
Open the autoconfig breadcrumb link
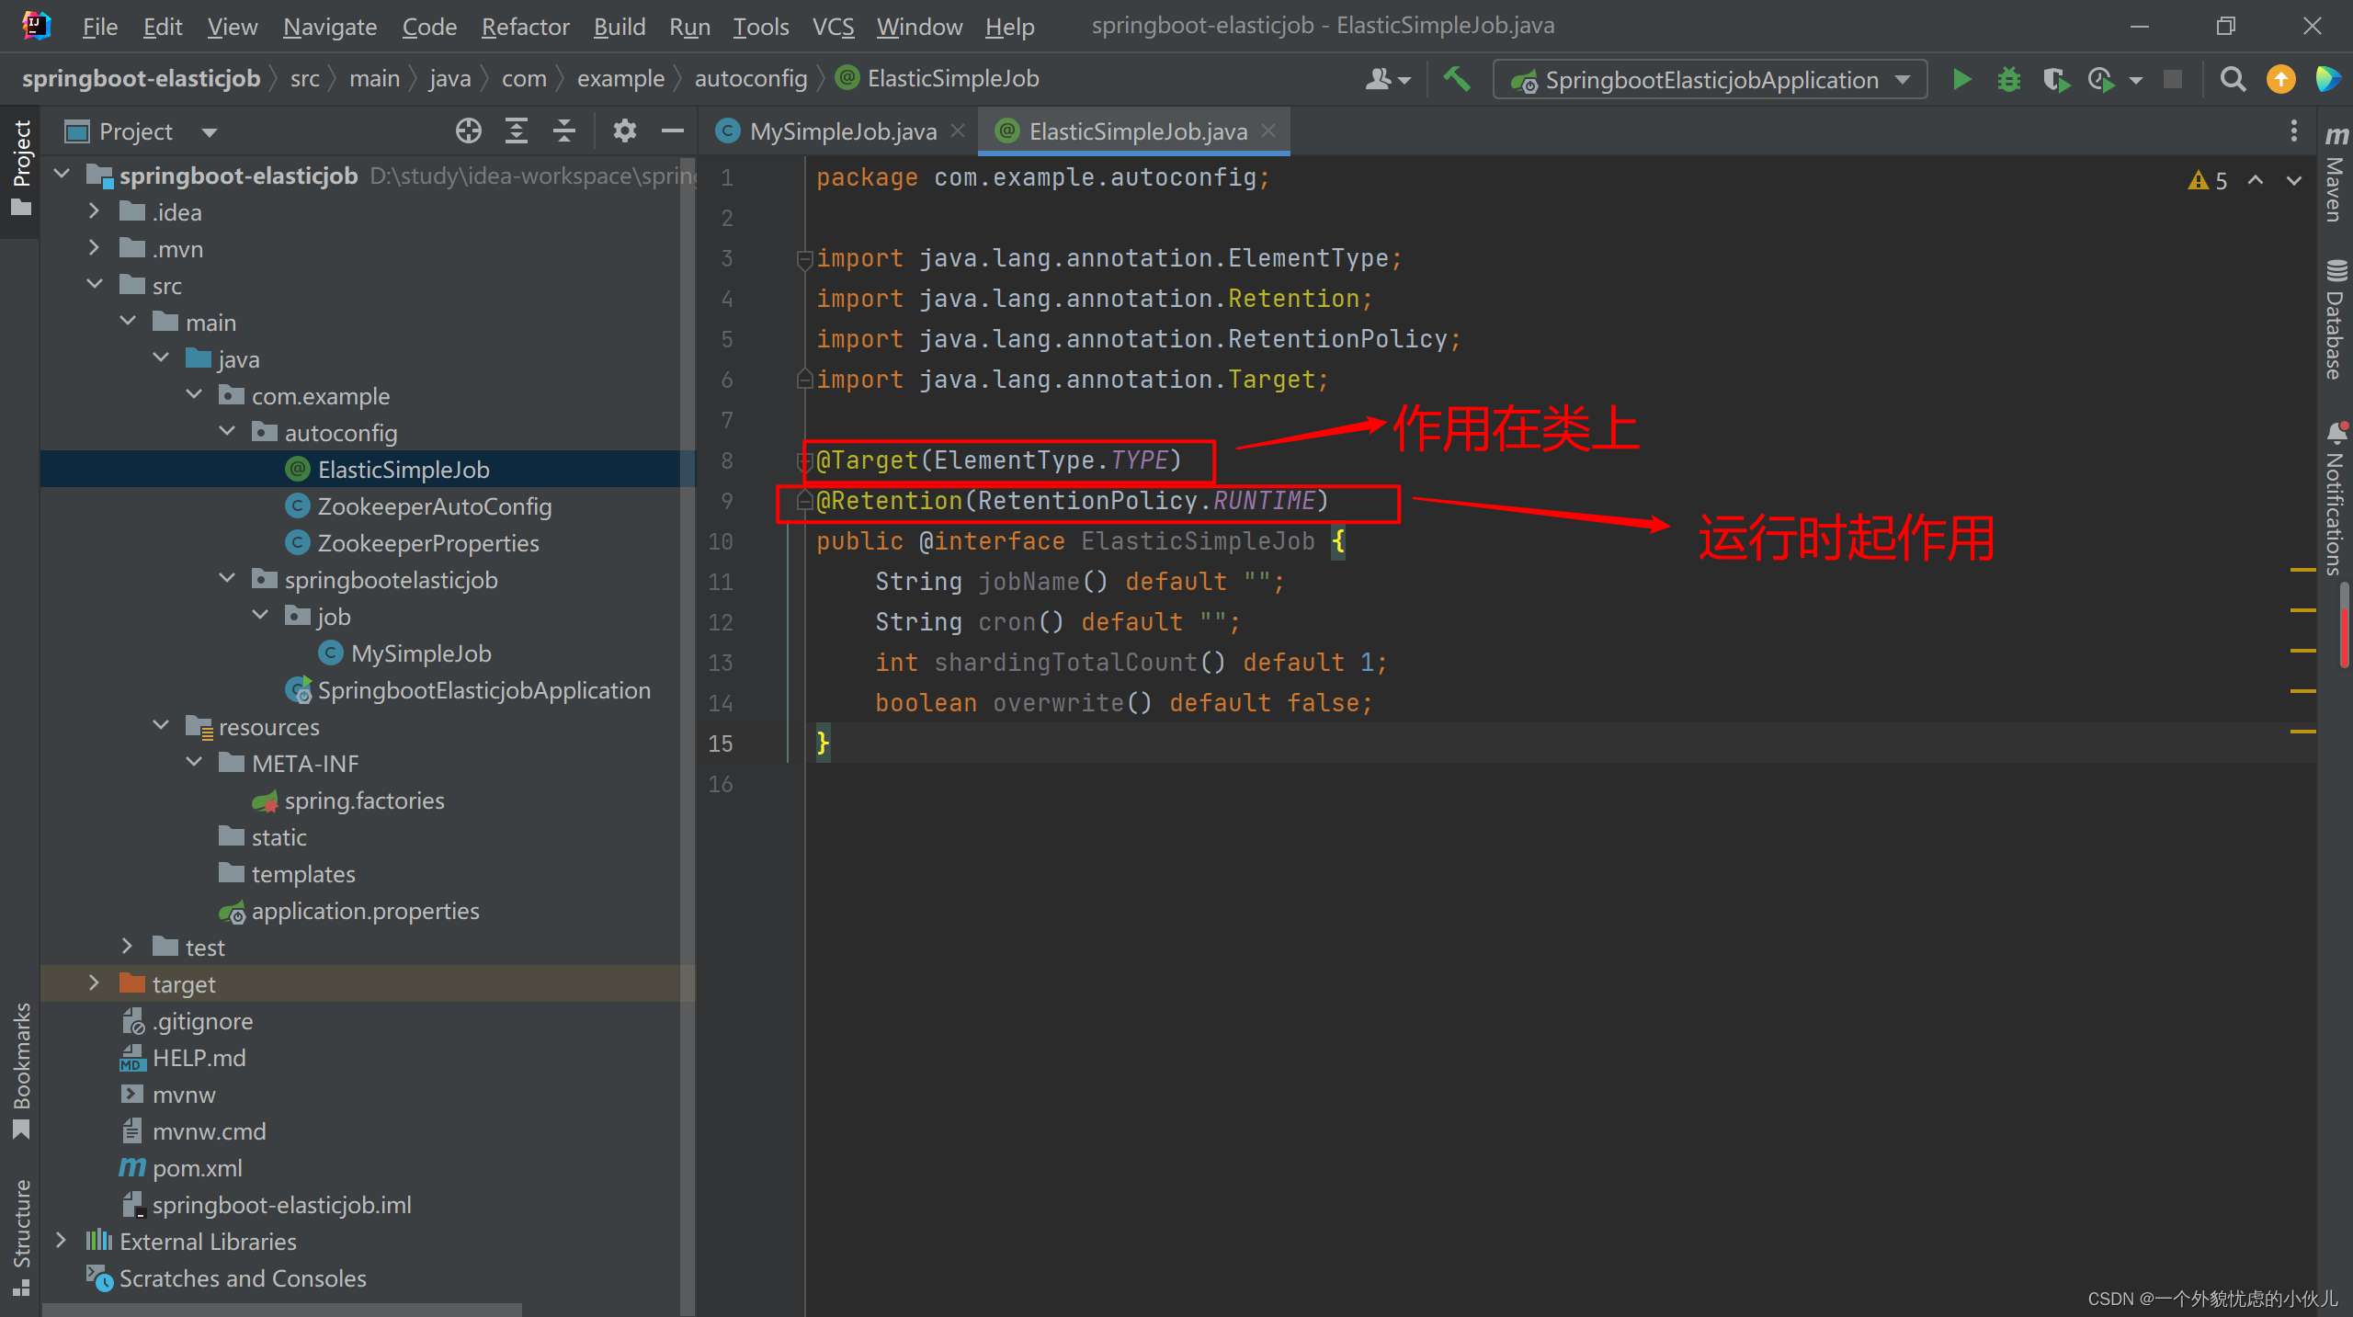(x=750, y=78)
